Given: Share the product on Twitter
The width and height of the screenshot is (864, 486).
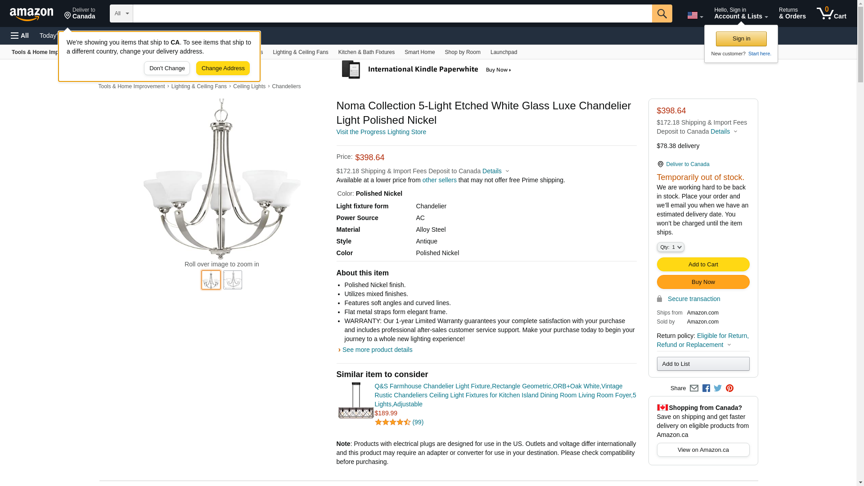Looking at the screenshot, I should point(718,388).
